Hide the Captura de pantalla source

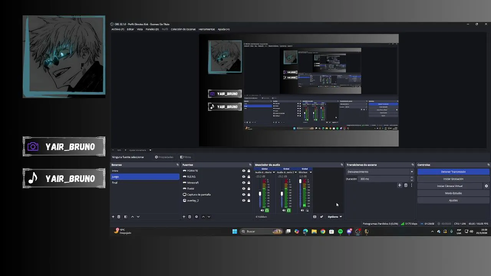[x=244, y=194]
